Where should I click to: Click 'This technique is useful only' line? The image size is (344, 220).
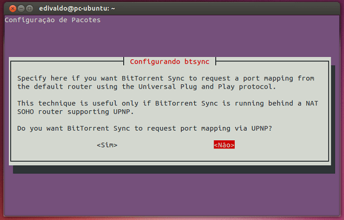coord(168,104)
